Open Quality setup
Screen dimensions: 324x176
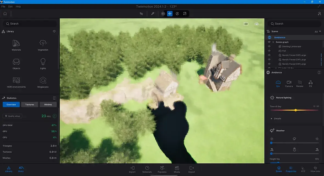[12, 116]
